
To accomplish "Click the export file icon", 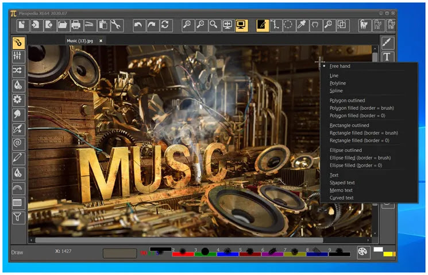I will click(49, 25).
